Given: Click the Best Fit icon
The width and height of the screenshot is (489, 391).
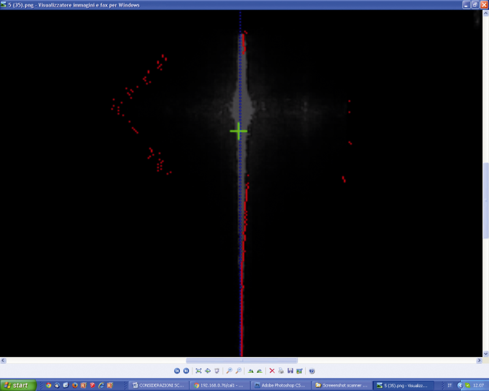Looking at the screenshot, I should (x=198, y=371).
